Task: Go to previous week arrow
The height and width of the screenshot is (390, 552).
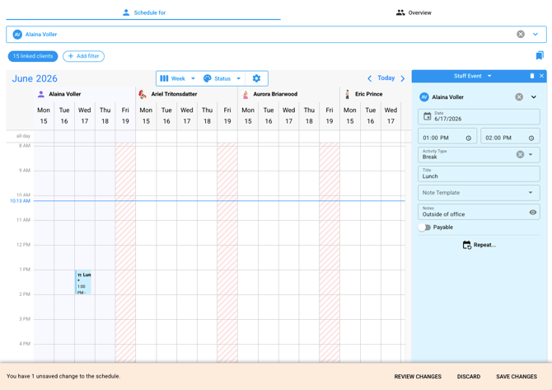Action: tap(369, 78)
